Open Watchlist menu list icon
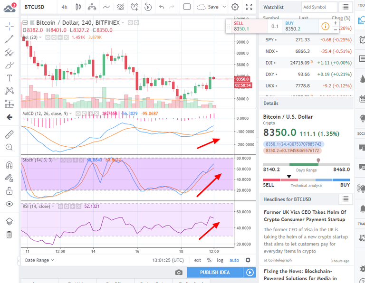 point(346,7)
